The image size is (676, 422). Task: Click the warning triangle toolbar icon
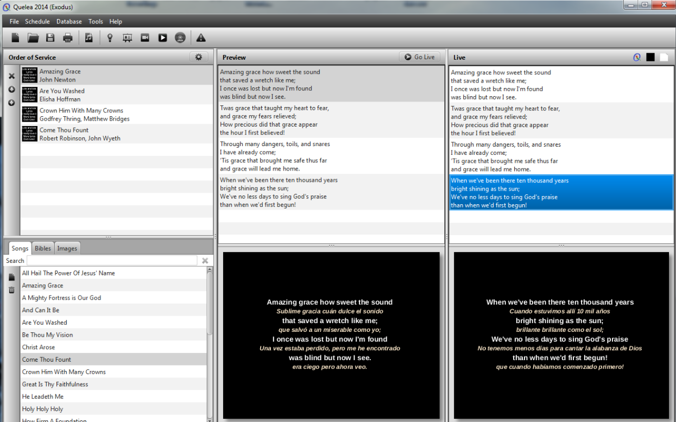201,37
